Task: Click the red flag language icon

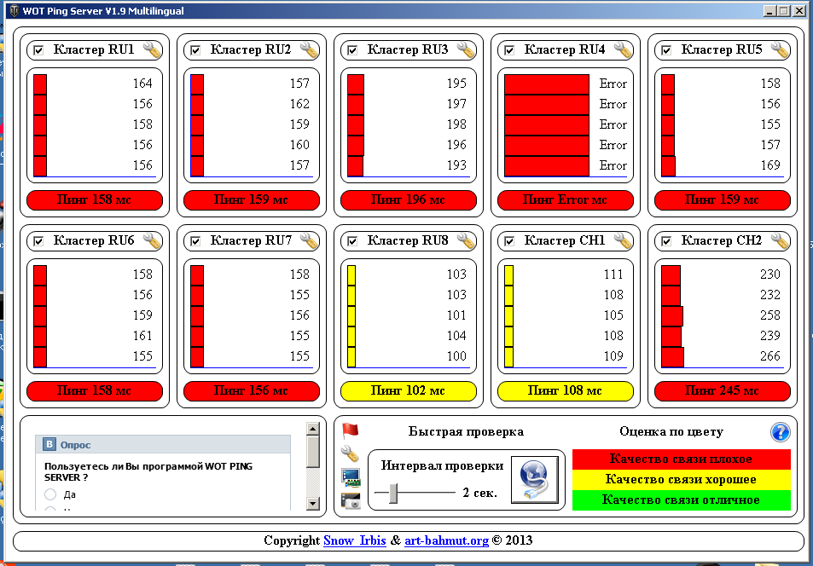Action: click(x=351, y=430)
